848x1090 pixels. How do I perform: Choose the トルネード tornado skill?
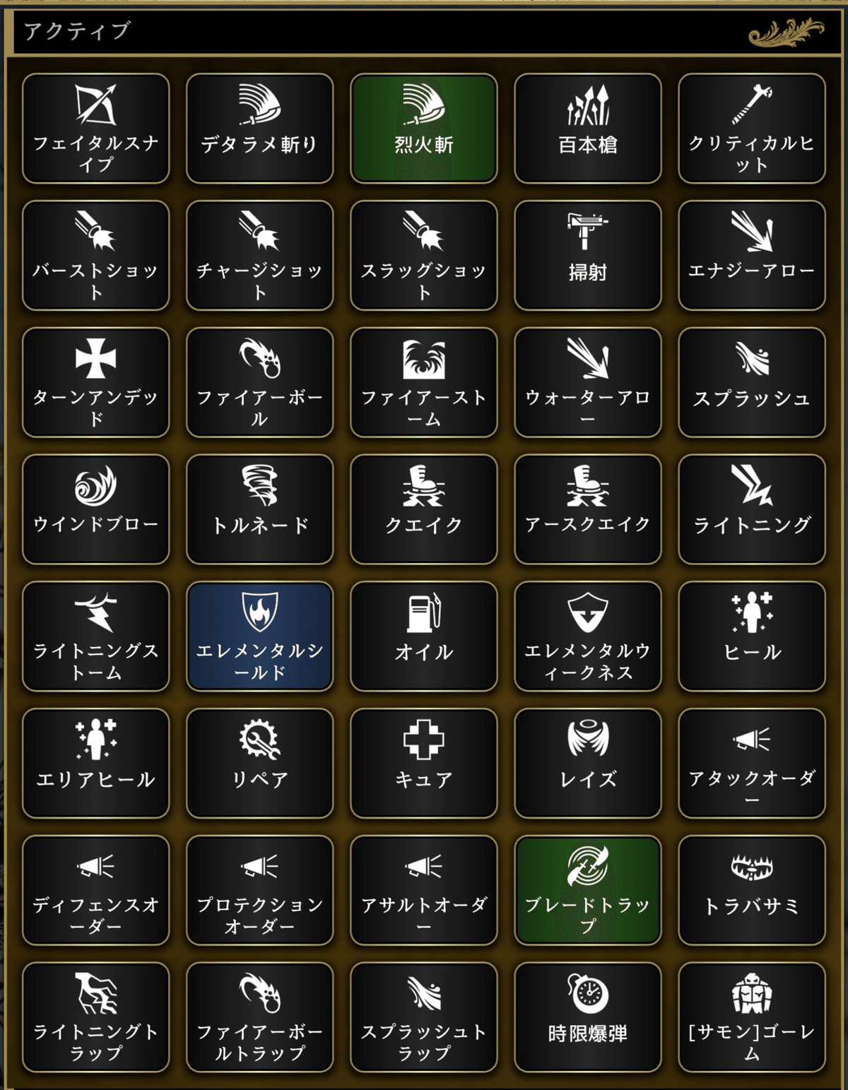tap(259, 509)
